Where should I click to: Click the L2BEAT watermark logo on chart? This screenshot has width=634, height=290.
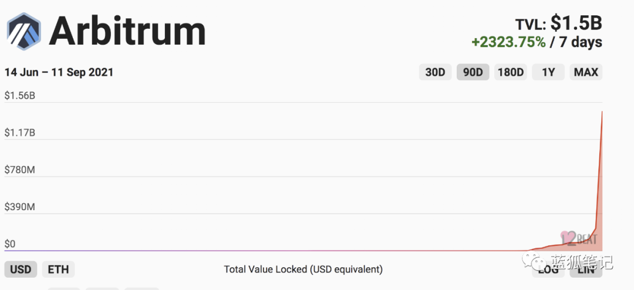[579, 238]
